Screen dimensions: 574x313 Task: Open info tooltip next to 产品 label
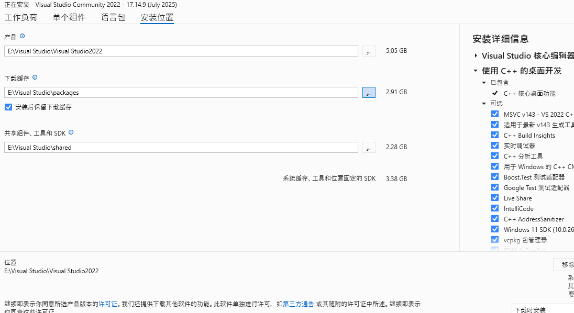coord(23,36)
